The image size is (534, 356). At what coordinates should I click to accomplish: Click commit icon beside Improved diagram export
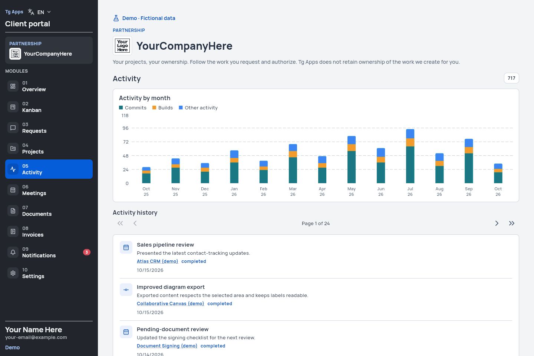126,290
